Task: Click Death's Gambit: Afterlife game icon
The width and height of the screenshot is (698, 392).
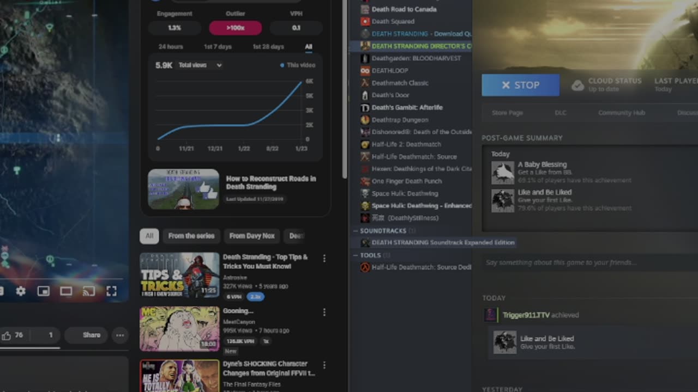Action: coord(365,107)
